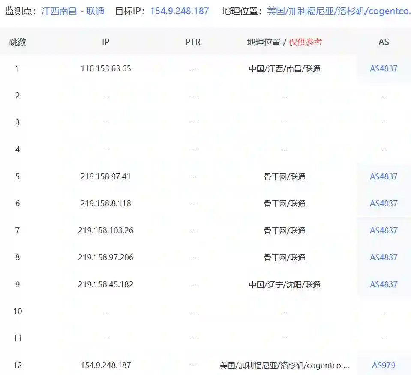Click the target IP 154.9.248.187 link
The image size is (411, 375).
(179, 11)
